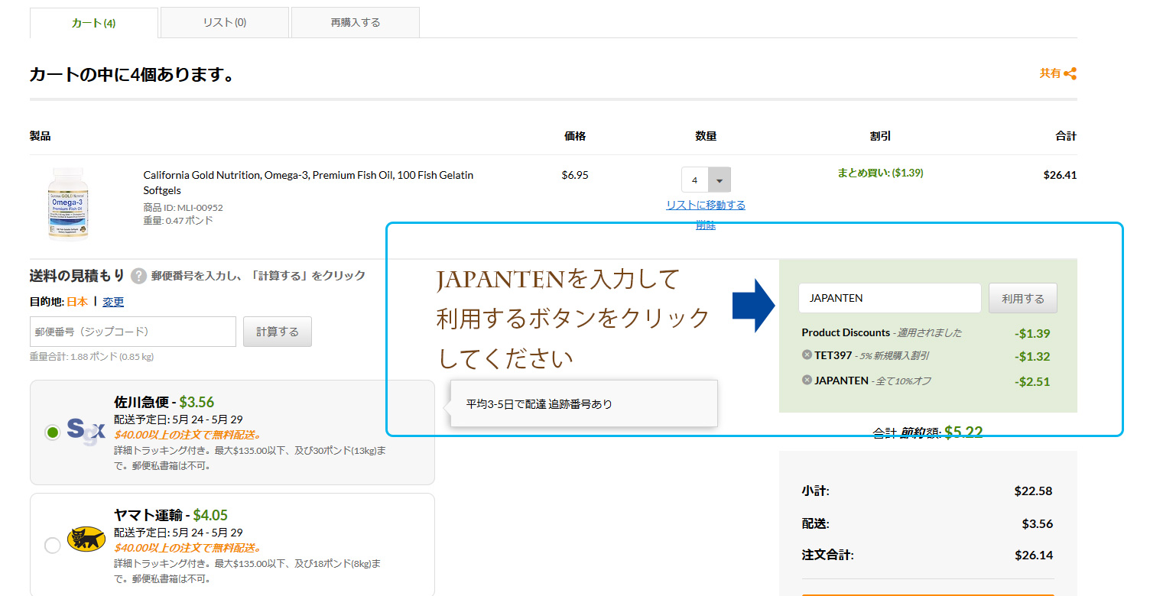Image resolution: width=1150 pixels, height=596 pixels.
Task: Remove the TET397 promo code with its x icon
Action: tap(807, 355)
